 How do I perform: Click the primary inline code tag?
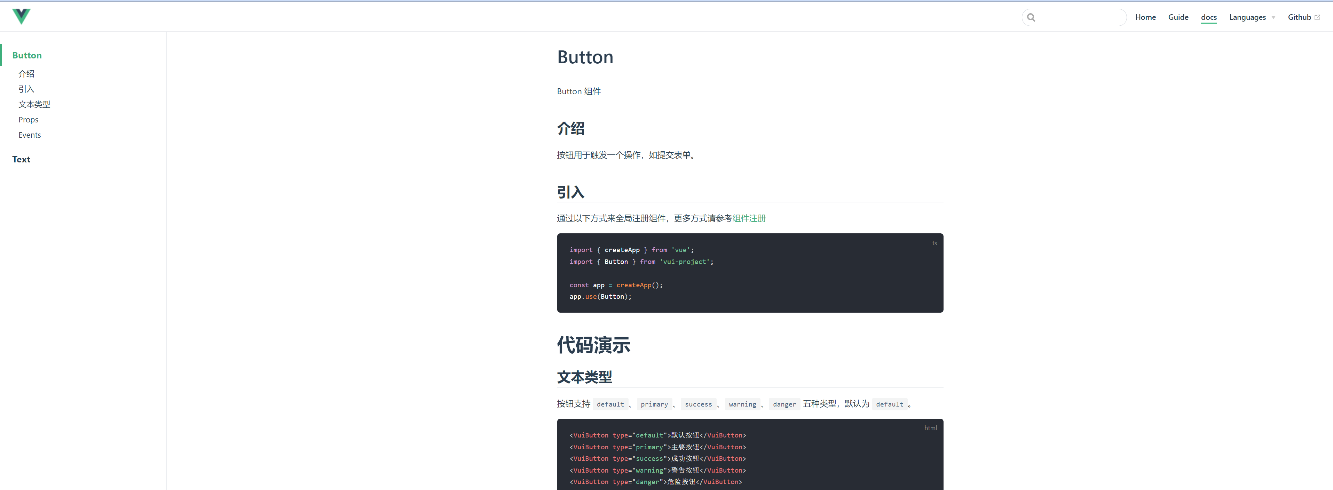[654, 404]
